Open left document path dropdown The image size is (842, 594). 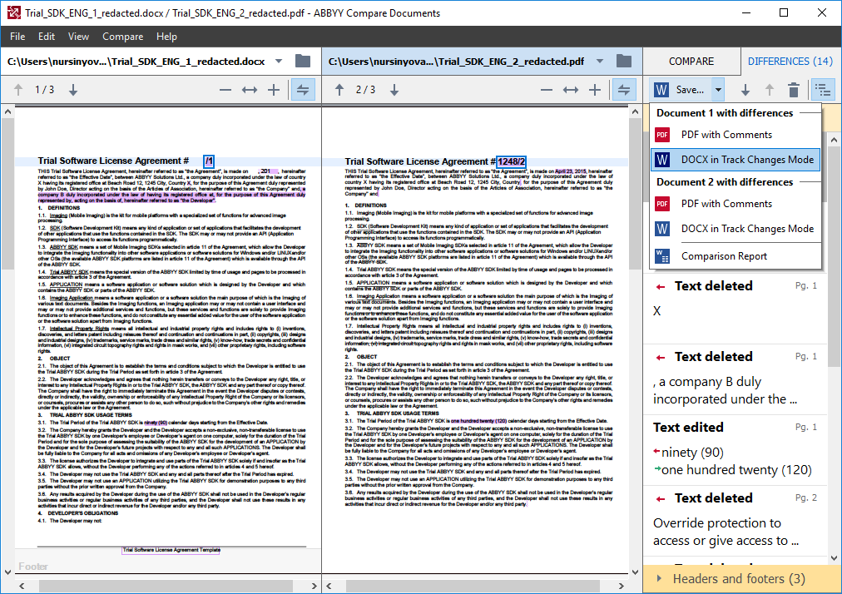coord(279,62)
